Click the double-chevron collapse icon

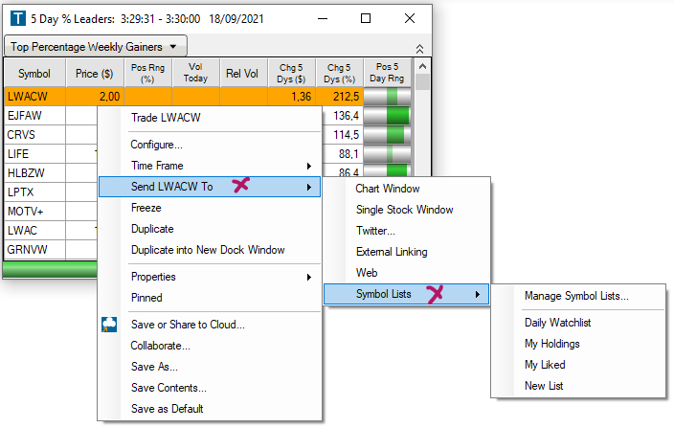pos(419,47)
